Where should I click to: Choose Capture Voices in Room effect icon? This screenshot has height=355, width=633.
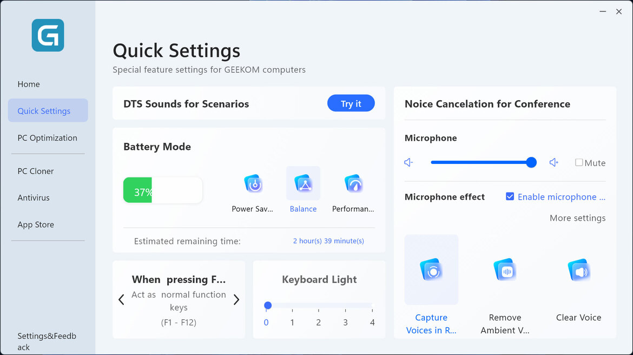pyautogui.click(x=431, y=269)
